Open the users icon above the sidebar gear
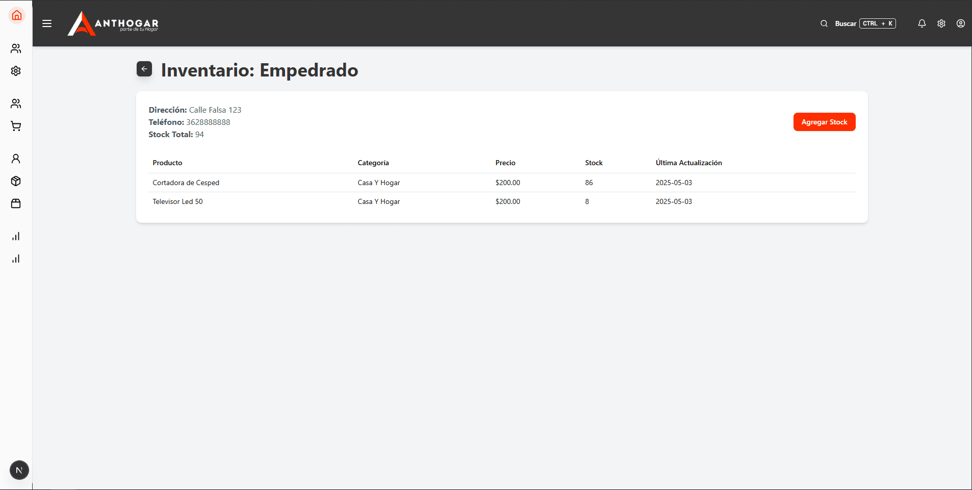Viewport: 972px width, 490px height. pos(16,48)
